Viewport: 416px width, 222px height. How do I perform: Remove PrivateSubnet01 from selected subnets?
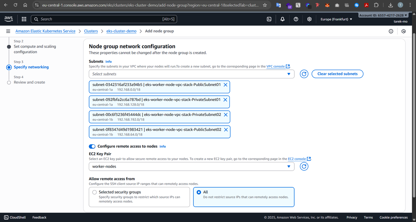[x=225, y=100]
